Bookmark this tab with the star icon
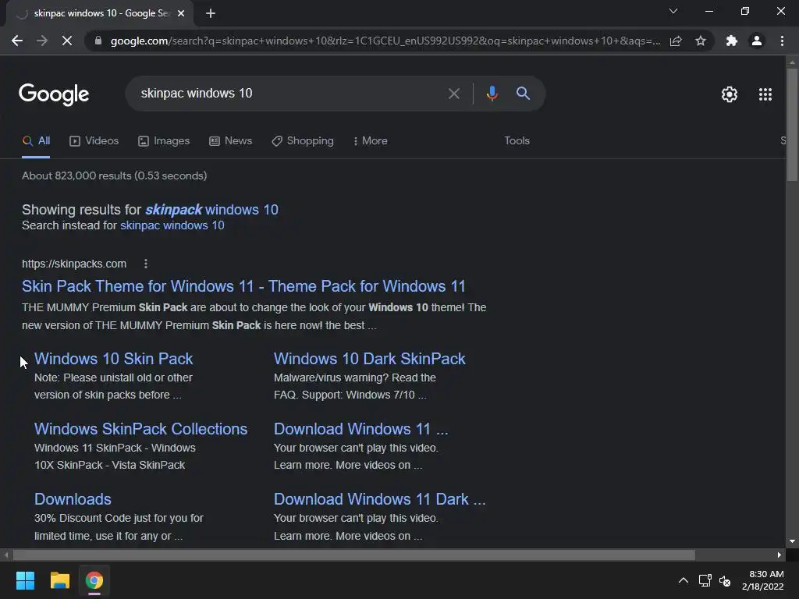The image size is (799, 599). tap(701, 41)
